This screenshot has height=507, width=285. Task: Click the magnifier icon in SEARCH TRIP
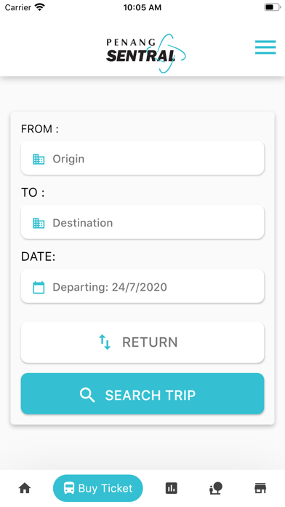pyautogui.click(x=87, y=395)
